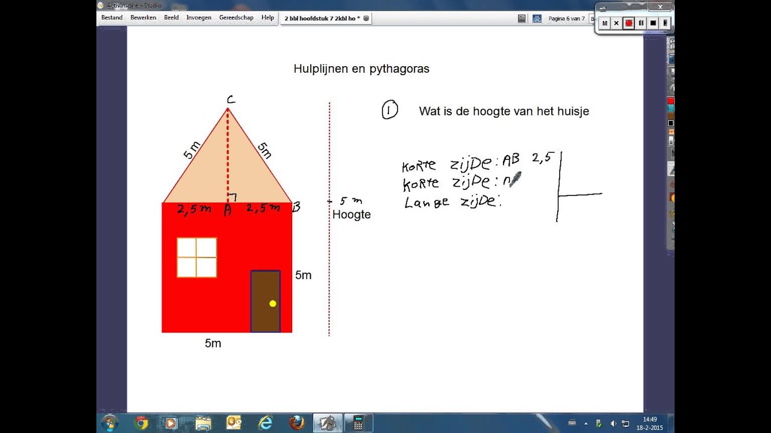Screen dimensions: 771x433
Task: Select the '2 bbl hoofdstuk 7' flipchart tab
Action: click(326, 19)
